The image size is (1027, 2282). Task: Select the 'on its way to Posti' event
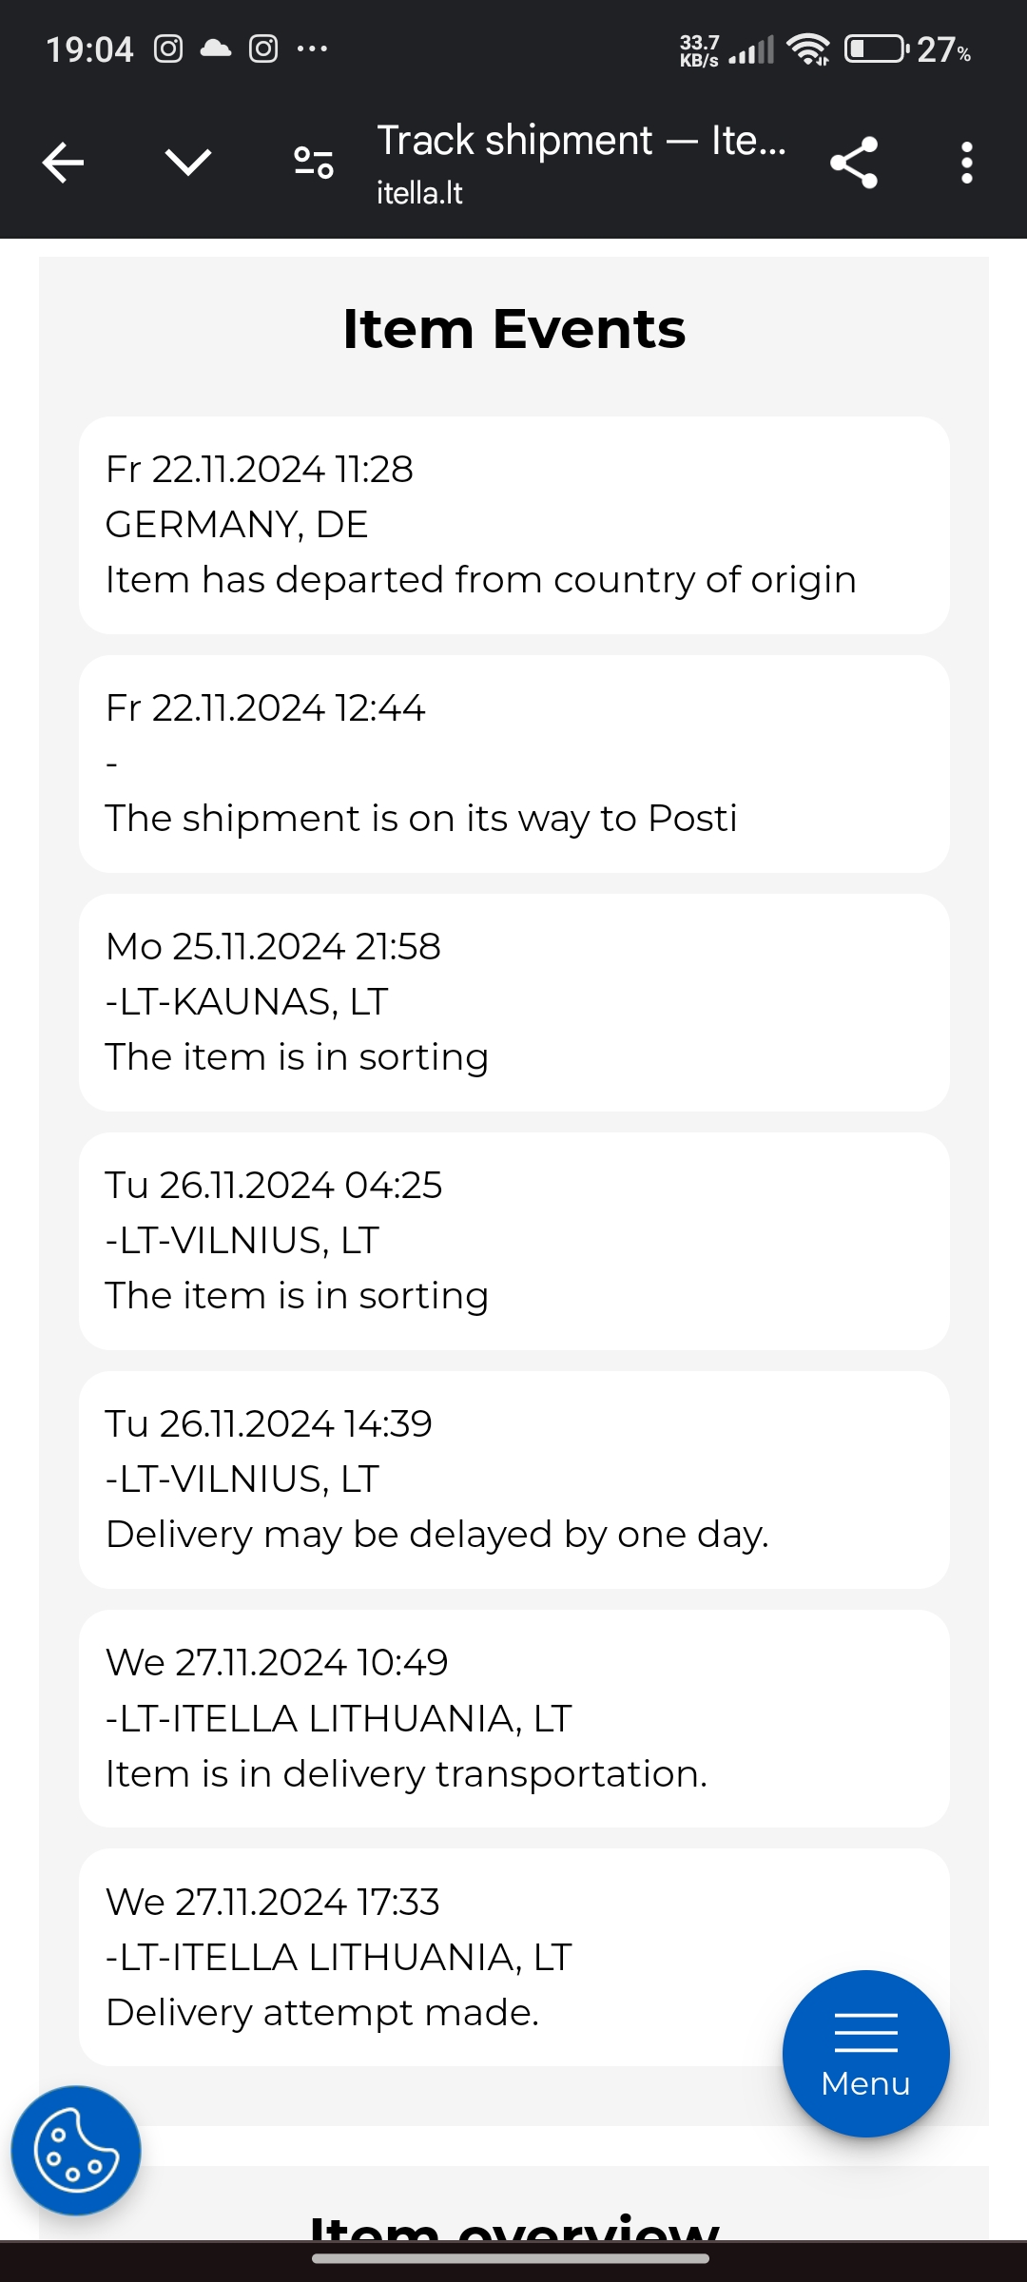[513, 764]
